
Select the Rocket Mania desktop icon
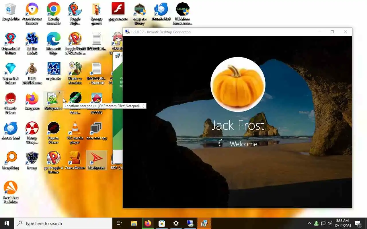(75, 103)
